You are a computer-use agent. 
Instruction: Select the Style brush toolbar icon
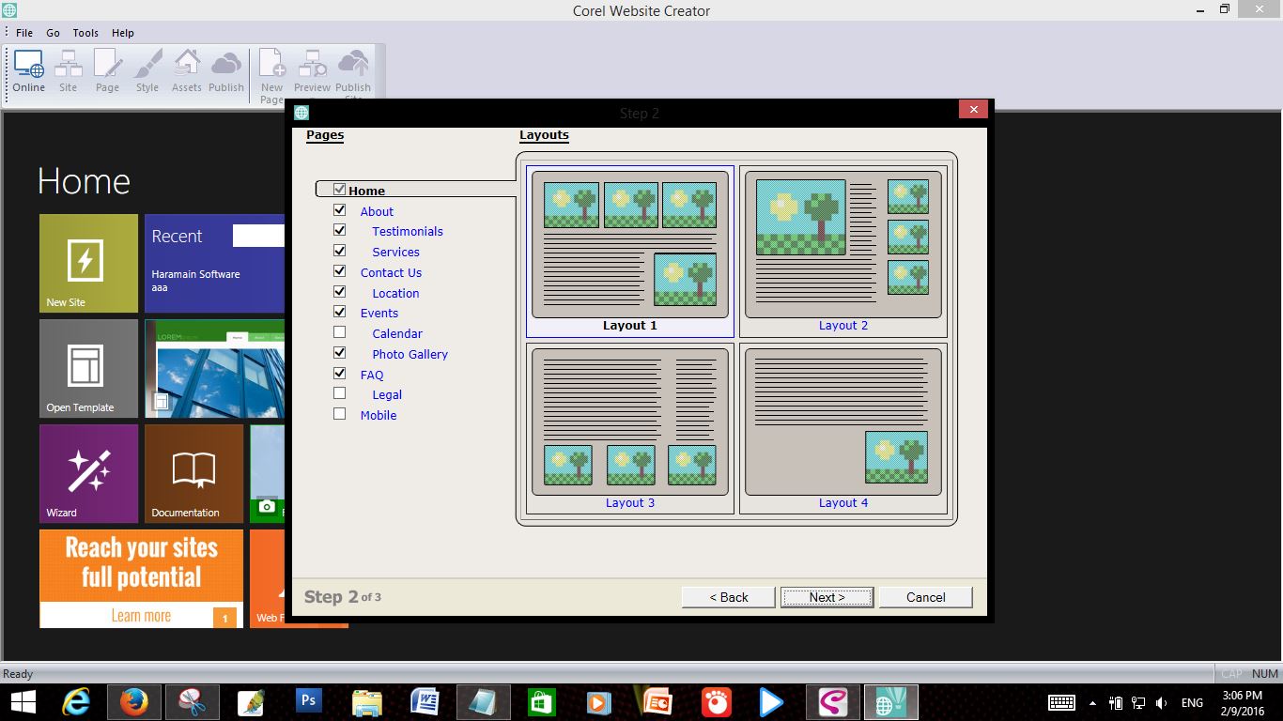147,71
